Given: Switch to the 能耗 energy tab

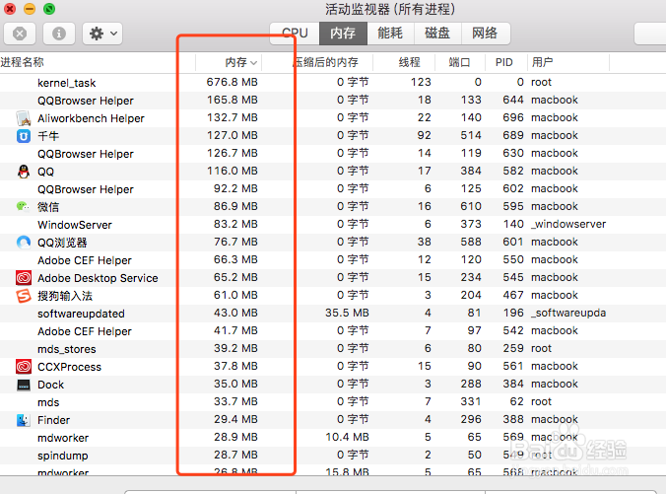Looking at the screenshot, I should click(x=390, y=34).
